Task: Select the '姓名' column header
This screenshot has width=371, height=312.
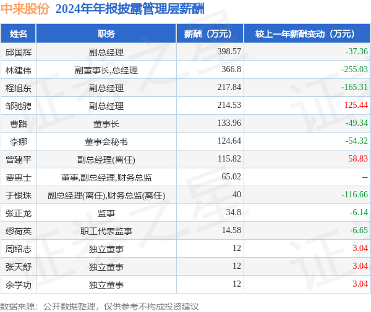Action: [x=18, y=34]
